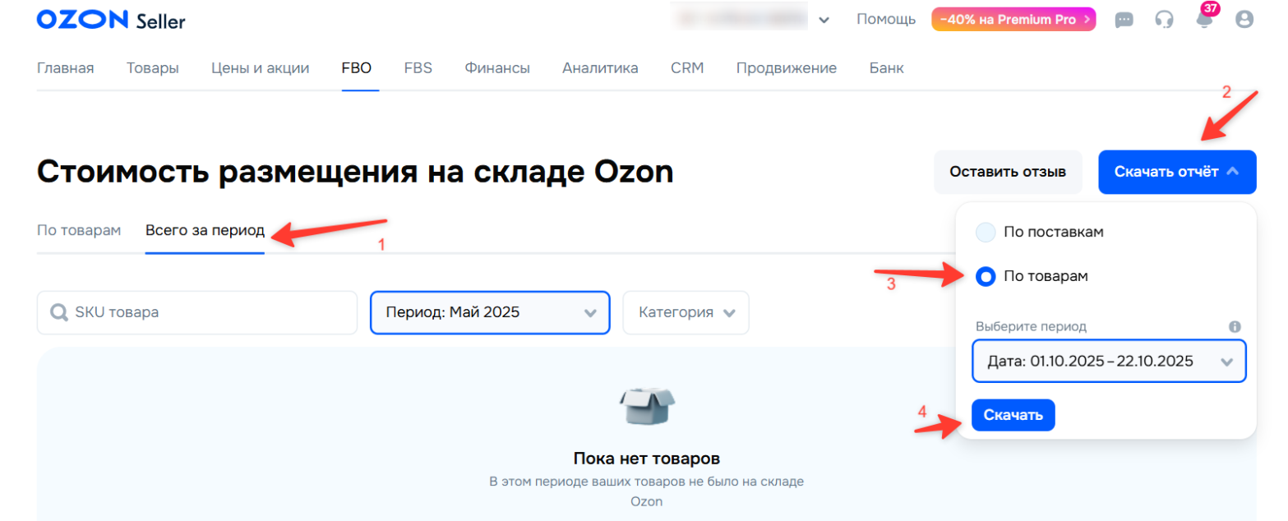Open the FBO menu item
Screen dimensions: 1288x521
[357, 68]
